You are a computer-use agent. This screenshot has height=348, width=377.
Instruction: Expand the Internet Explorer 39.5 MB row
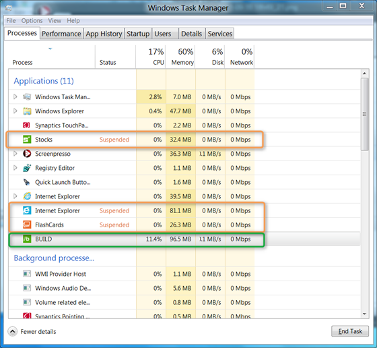pos(15,196)
